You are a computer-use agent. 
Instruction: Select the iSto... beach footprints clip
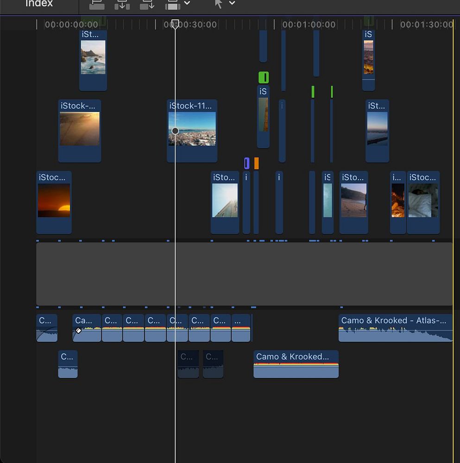[x=353, y=203]
